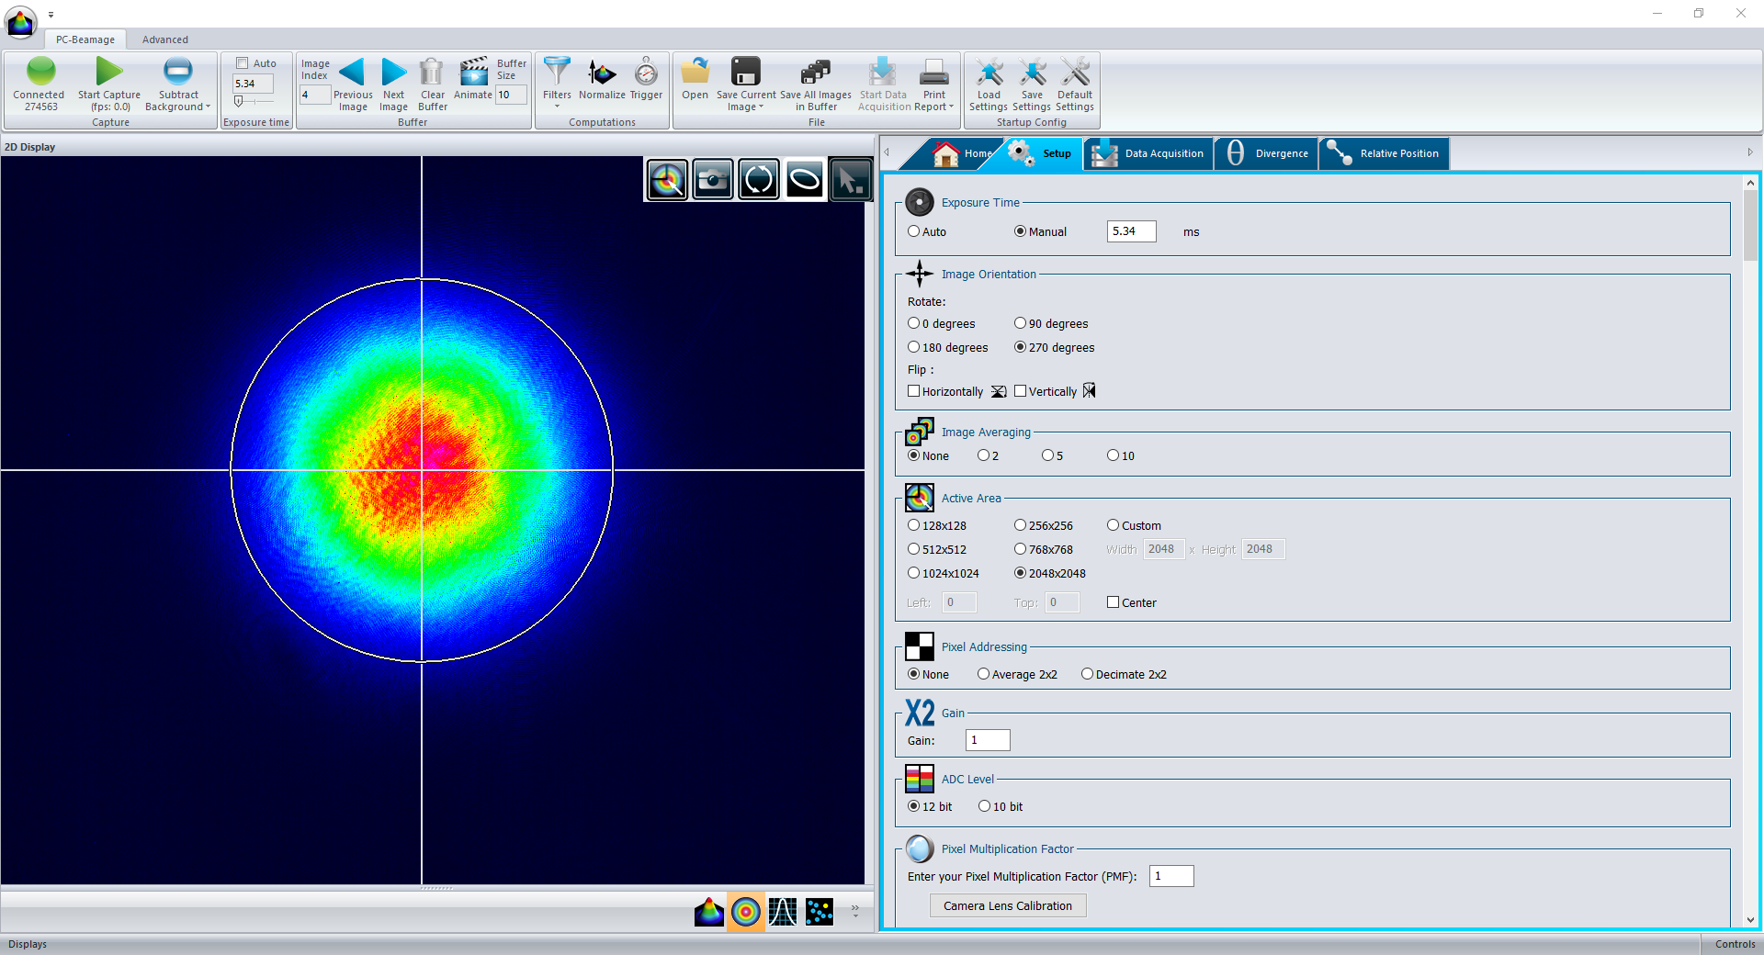1764x955 pixels.
Task: Click the snapshot camera icon on the 2D display
Action: click(713, 180)
